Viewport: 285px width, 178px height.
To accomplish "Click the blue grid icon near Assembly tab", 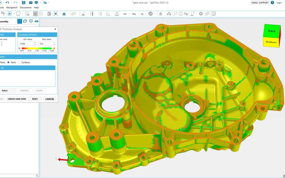I will click(20, 21).
